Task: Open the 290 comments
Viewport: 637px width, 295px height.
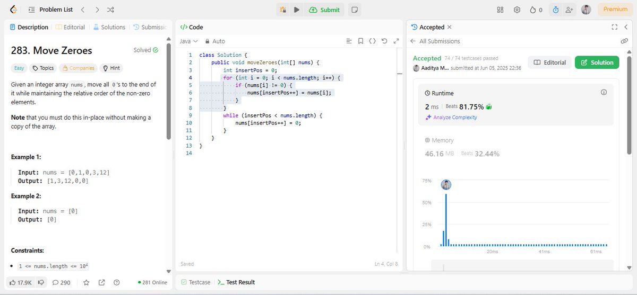Action: 61,282
